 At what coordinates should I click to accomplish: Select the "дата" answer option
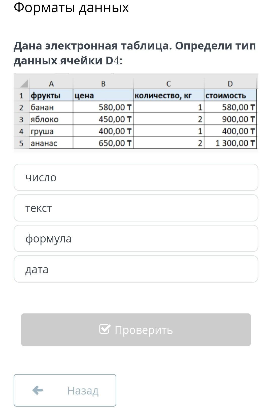(136, 269)
